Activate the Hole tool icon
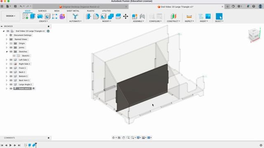Screen dimensions: 264x148 click(x=47, y=16)
